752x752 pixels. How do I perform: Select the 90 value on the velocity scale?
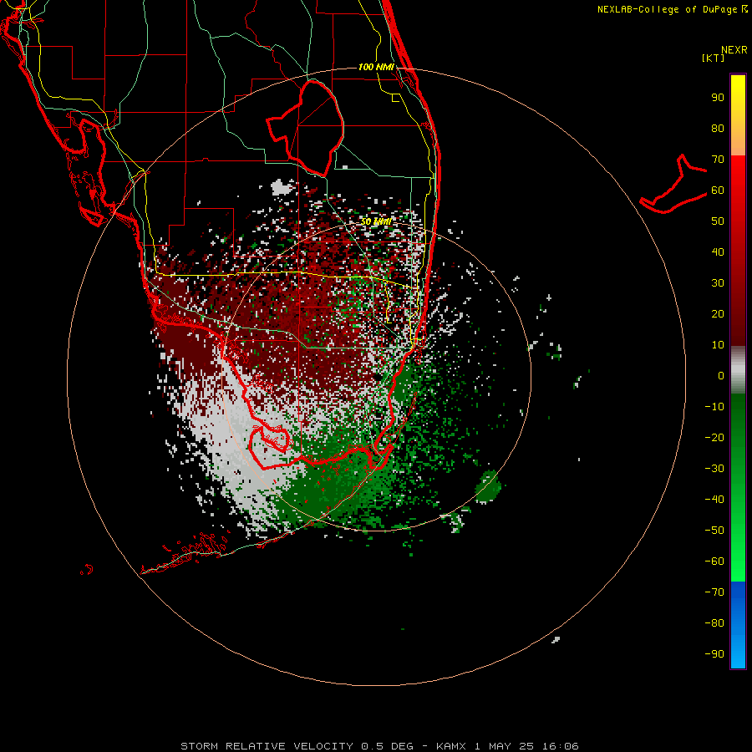coord(718,98)
